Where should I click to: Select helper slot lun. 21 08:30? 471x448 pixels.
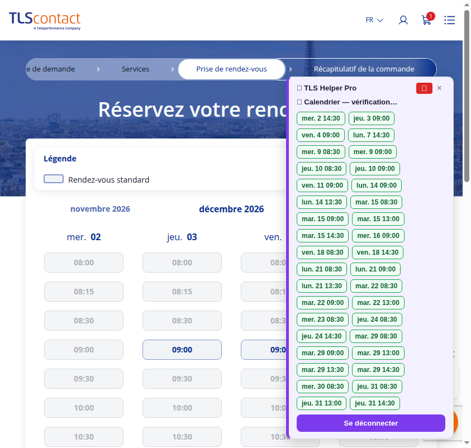click(x=322, y=269)
